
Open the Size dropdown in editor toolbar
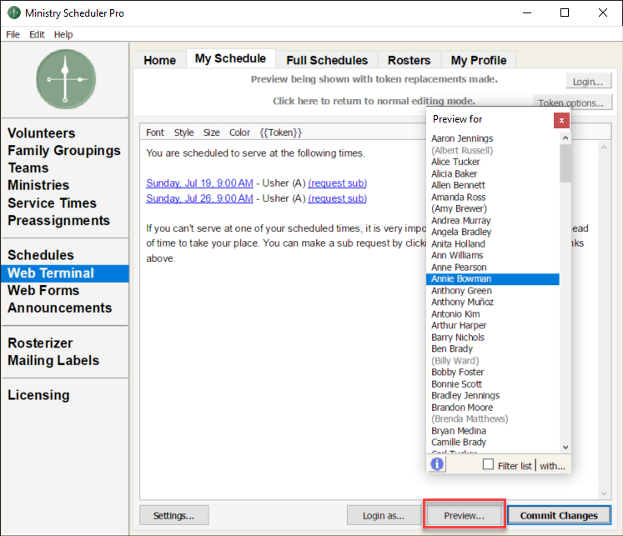(x=211, y=133)
